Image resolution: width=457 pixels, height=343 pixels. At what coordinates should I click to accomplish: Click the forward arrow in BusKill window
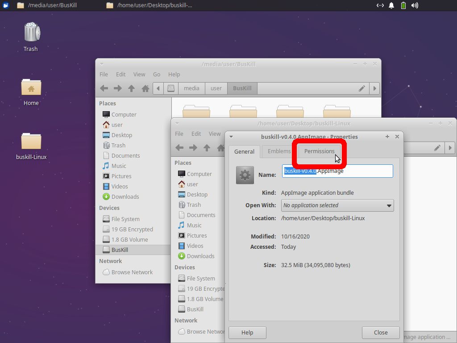click(x=118, y=88)
